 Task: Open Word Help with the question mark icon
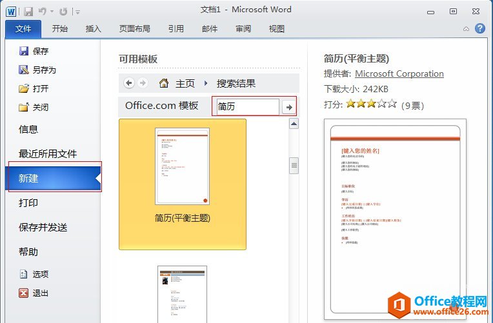(x=480, y=28)
